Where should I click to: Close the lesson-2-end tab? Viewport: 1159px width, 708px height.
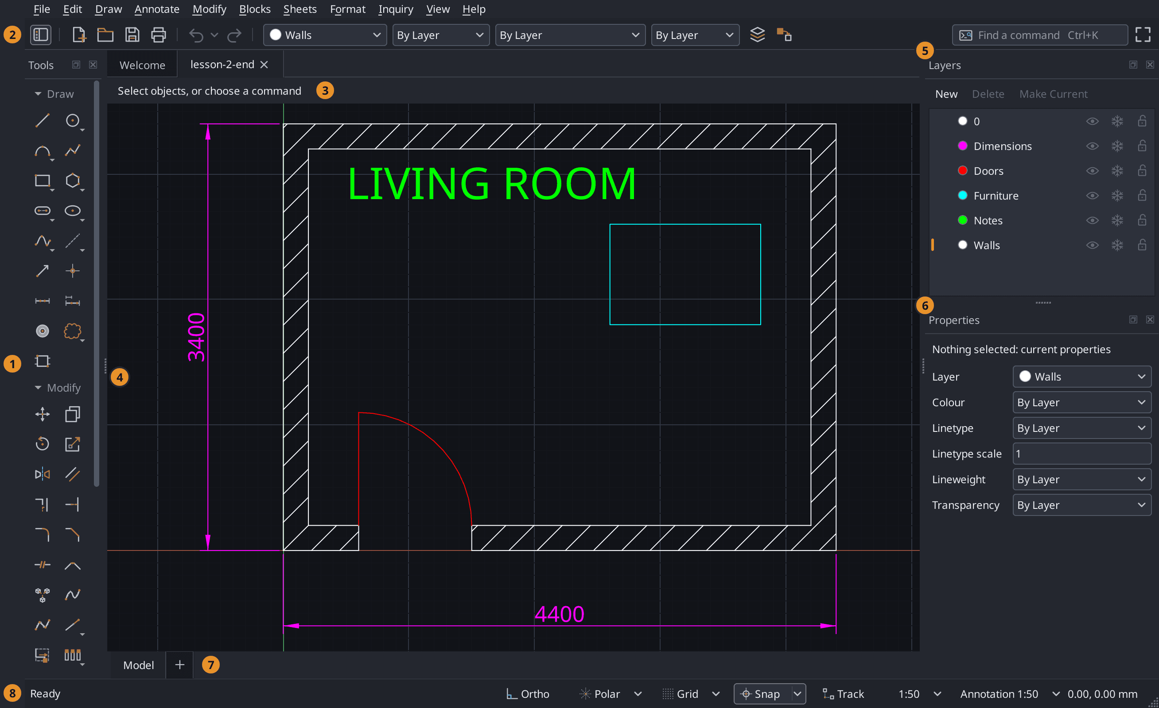tap(264, 64)
